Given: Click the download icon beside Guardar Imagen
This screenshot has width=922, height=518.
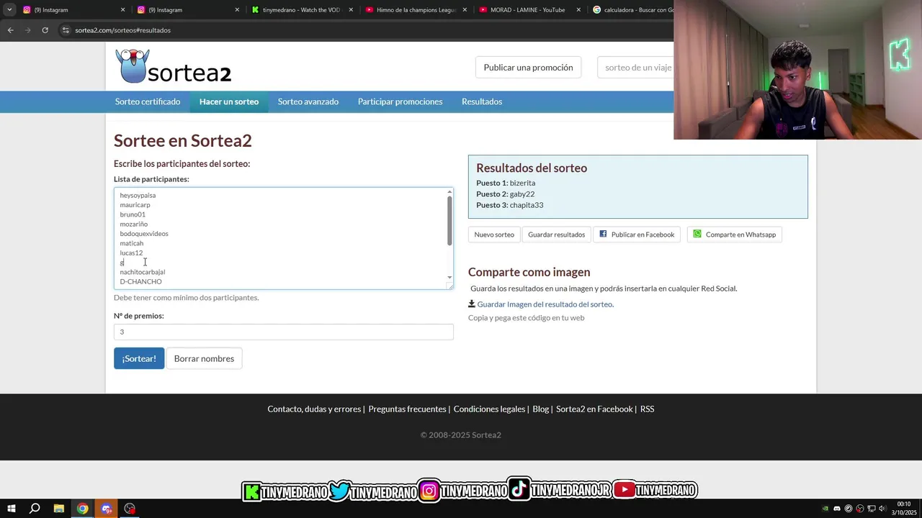Looking at the screenshot, I should [x=472, y=304].
